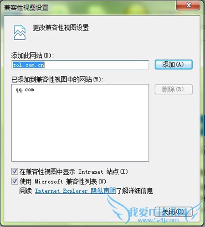Screen dimensions: 205x227
Task: Click the 添加此网站(D) label
Action: (x=32, y=56)
